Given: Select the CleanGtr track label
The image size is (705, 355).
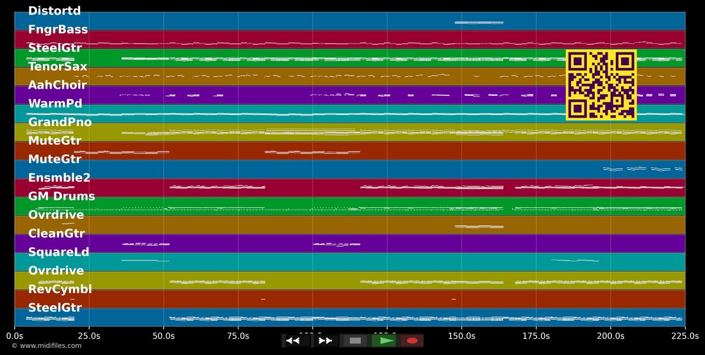Looking at the screenshot, I should pyautogui.click(x=56, y=233).
